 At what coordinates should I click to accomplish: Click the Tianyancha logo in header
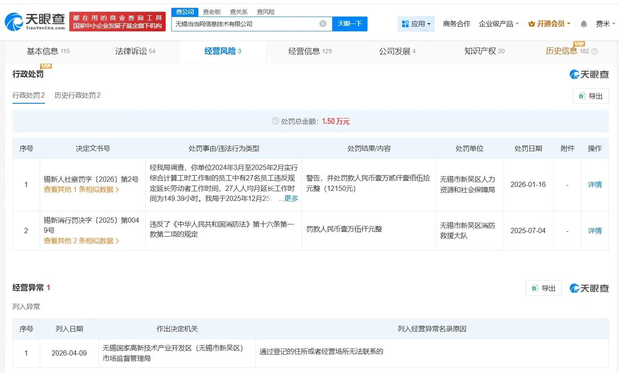tap(35, 21)
